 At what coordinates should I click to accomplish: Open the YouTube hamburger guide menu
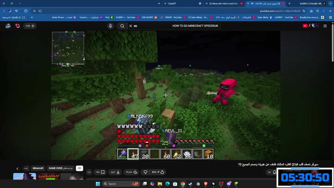(325, 26)
